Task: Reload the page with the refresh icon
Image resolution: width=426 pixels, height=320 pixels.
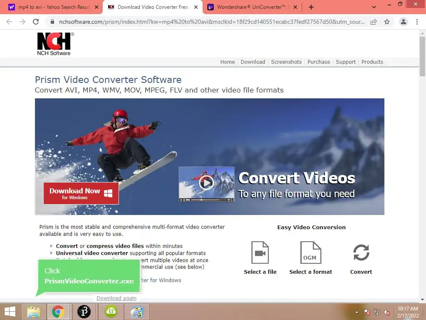Action: [36, 22]
